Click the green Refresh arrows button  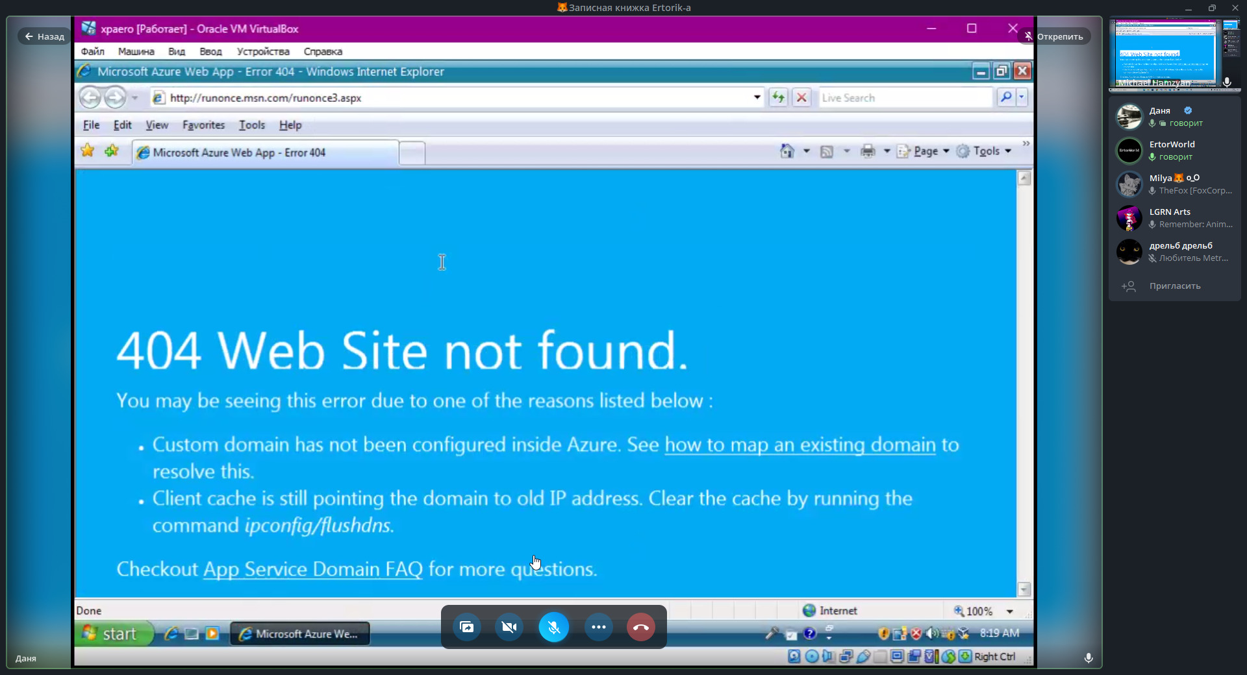778,97
